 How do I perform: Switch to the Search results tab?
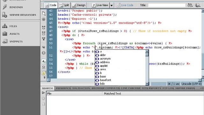pyautogui.click(x=47, y=88)
